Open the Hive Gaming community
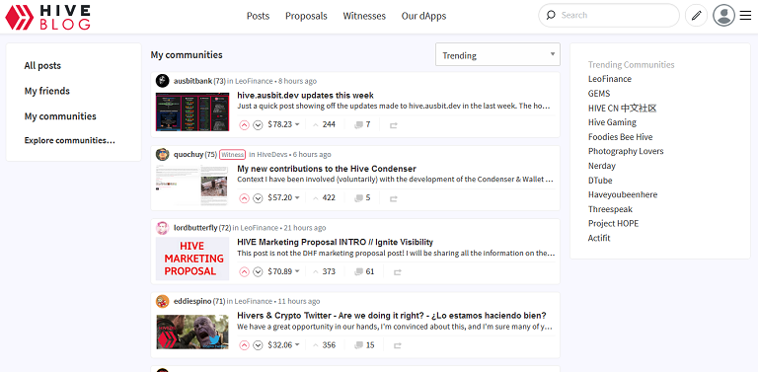This screenshot has height=372, width=758. (x=612, y=122)
